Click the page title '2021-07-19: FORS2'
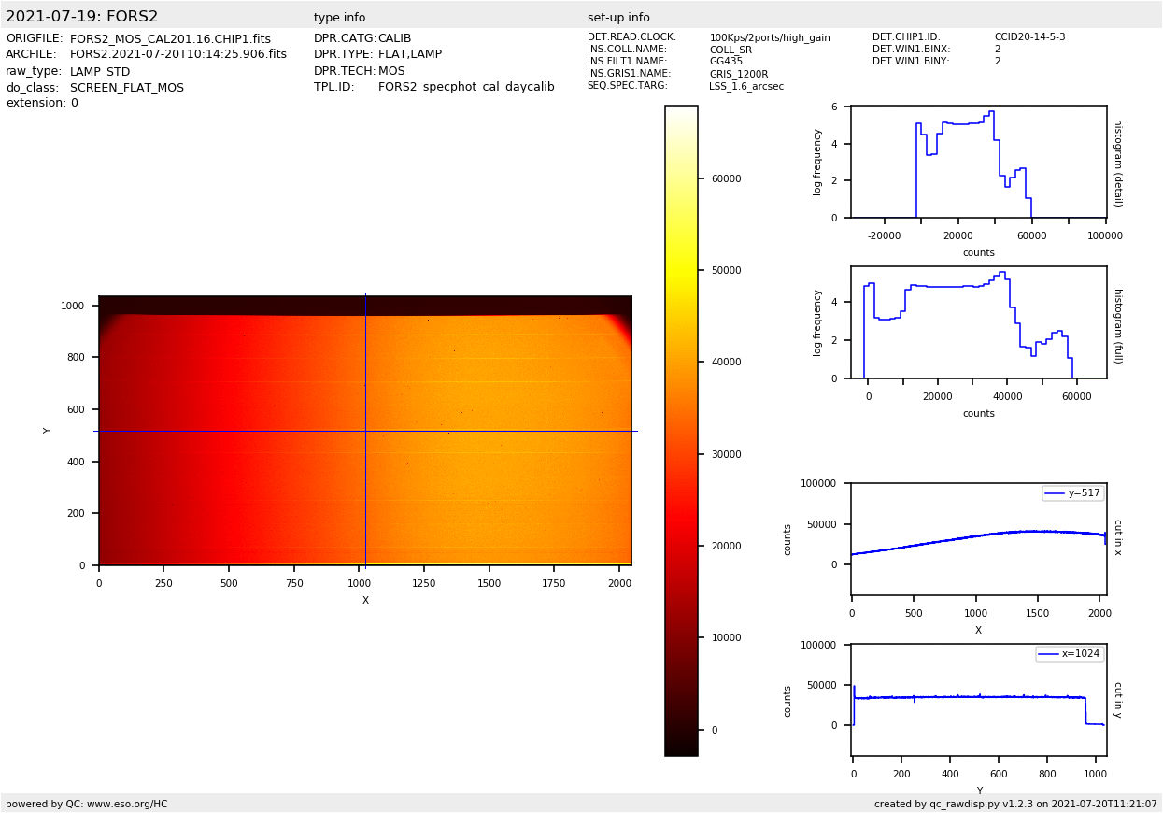Image resolution: width=1163 pixels, height=813 pixels. [82, 17]
